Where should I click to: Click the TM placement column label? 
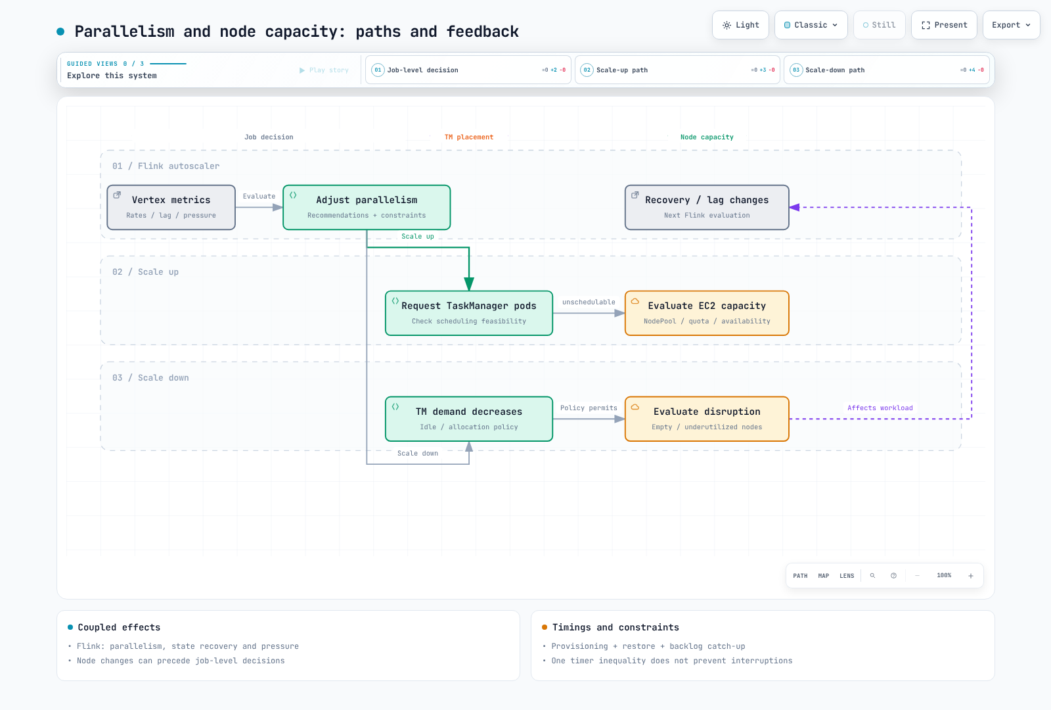tap(469, 137)
